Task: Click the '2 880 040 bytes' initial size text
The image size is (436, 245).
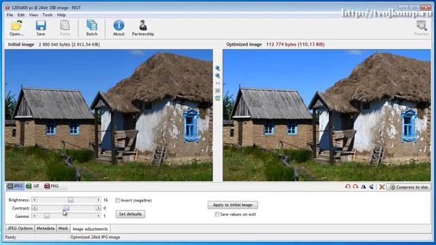Action: coord(54,44)
